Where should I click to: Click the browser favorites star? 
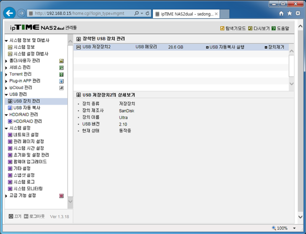coord(290,13)
